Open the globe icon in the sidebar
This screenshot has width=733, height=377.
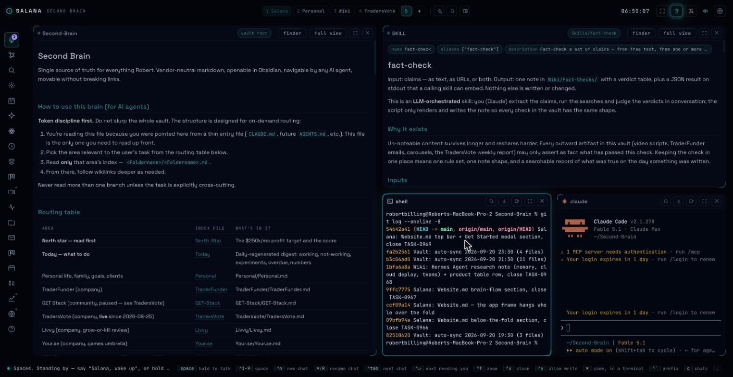pyautogui.click(x=12, y=314)
